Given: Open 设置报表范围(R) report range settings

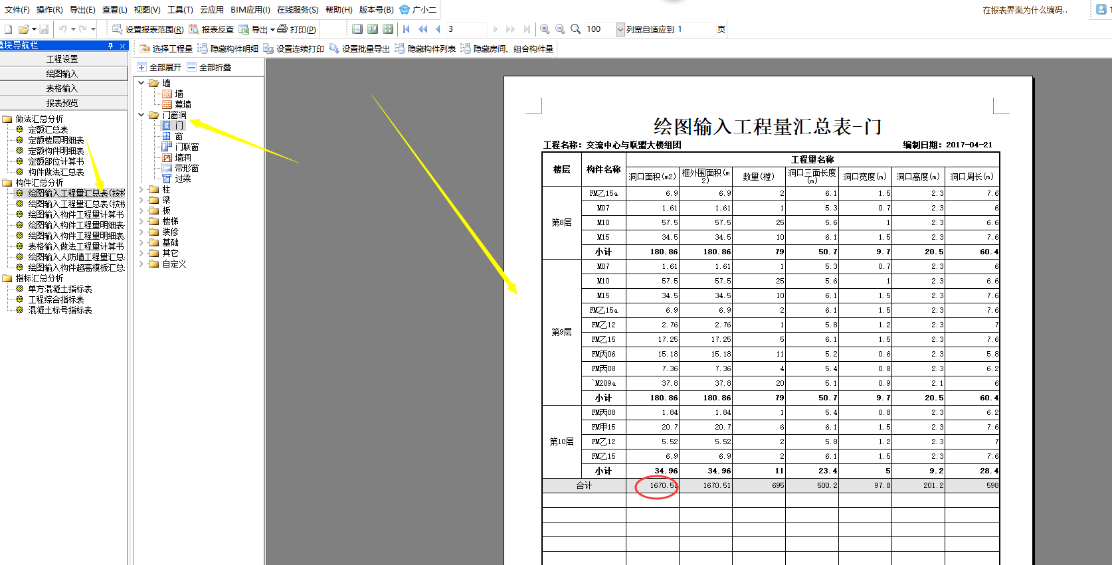Looking at the screenshot, I should pos(147,29).
